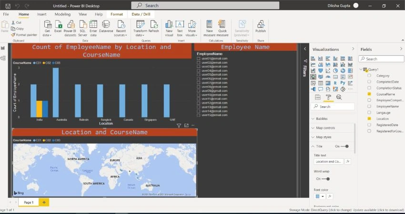Choose the Pie chart visualization

coord(335,71)
